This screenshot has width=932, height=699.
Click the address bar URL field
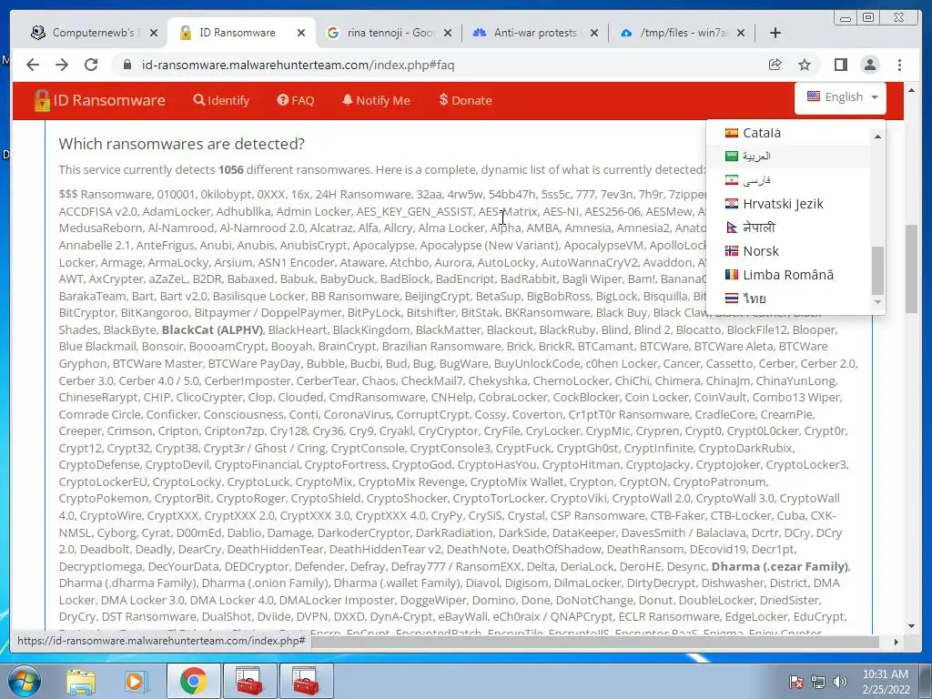pyautogui.click(x=440, y=65)
